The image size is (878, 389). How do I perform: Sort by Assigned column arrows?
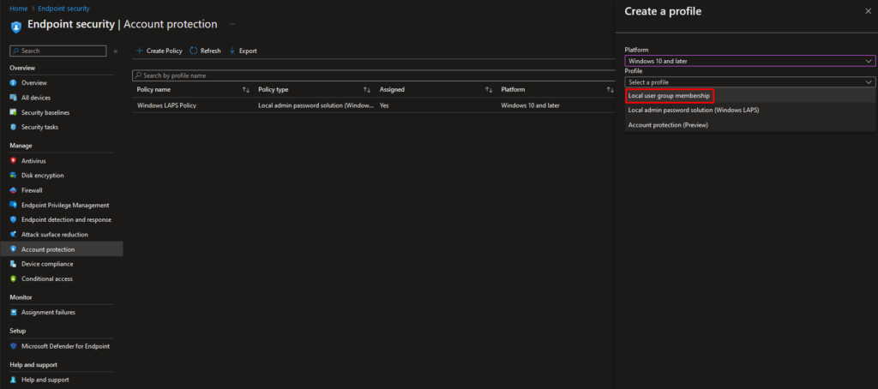[x=489, y=90]
